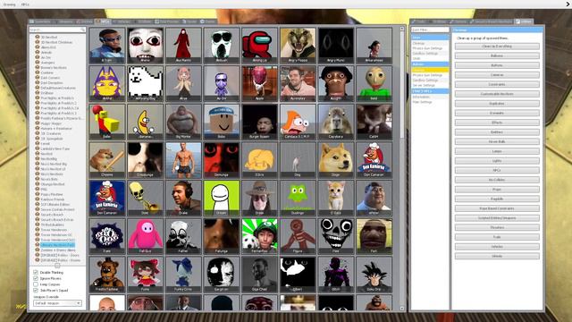Click the NPC grid vertical scrollbar

402,84
